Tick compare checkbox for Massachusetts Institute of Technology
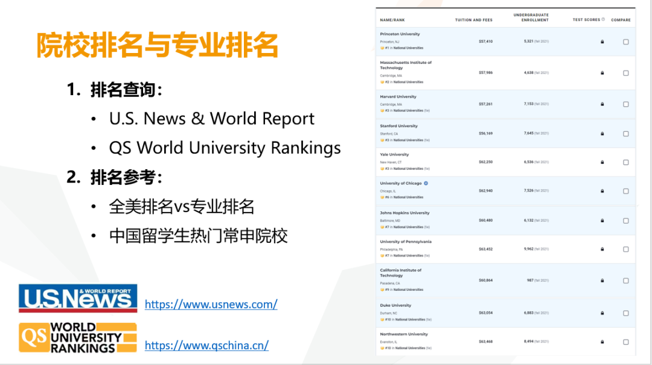 pos(626,73)
